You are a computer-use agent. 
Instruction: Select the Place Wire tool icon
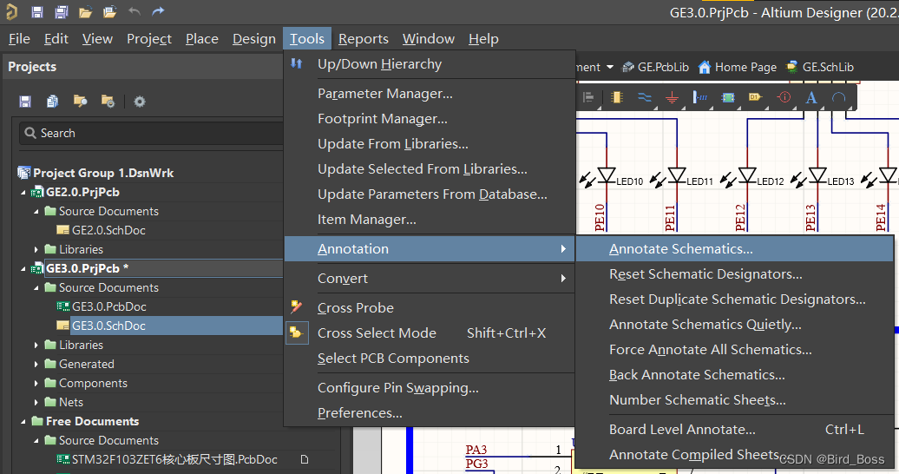645,97
